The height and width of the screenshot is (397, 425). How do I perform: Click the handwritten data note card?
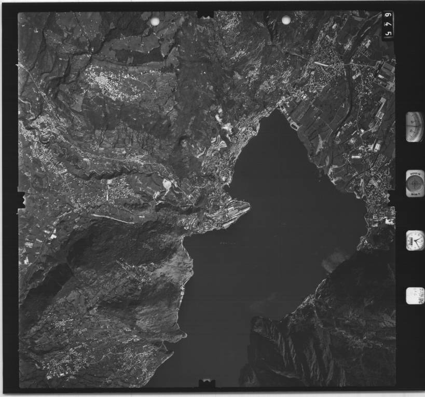point(415,296)
